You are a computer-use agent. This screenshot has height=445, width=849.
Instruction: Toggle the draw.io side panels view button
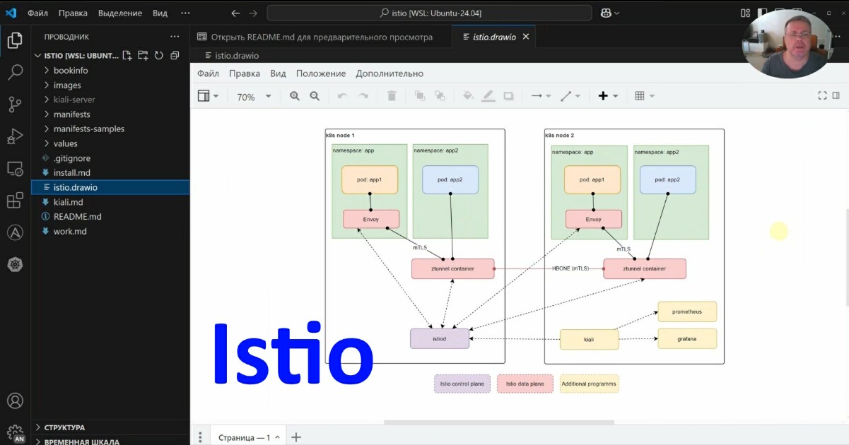[x=208, y=96]
